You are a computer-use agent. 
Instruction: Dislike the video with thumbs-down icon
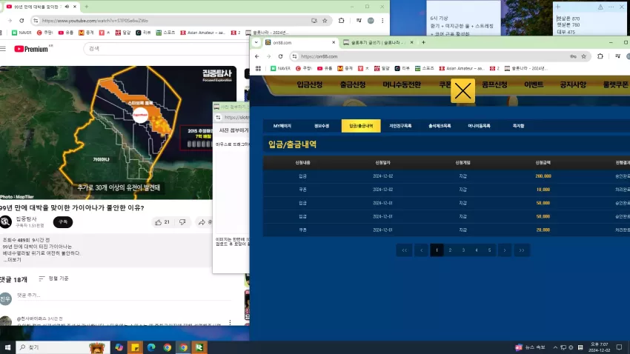[182, 222]
